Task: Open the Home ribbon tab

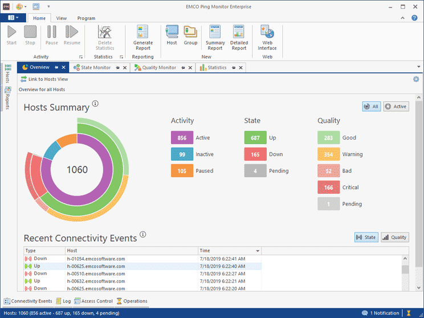Action: pos(39,18)
